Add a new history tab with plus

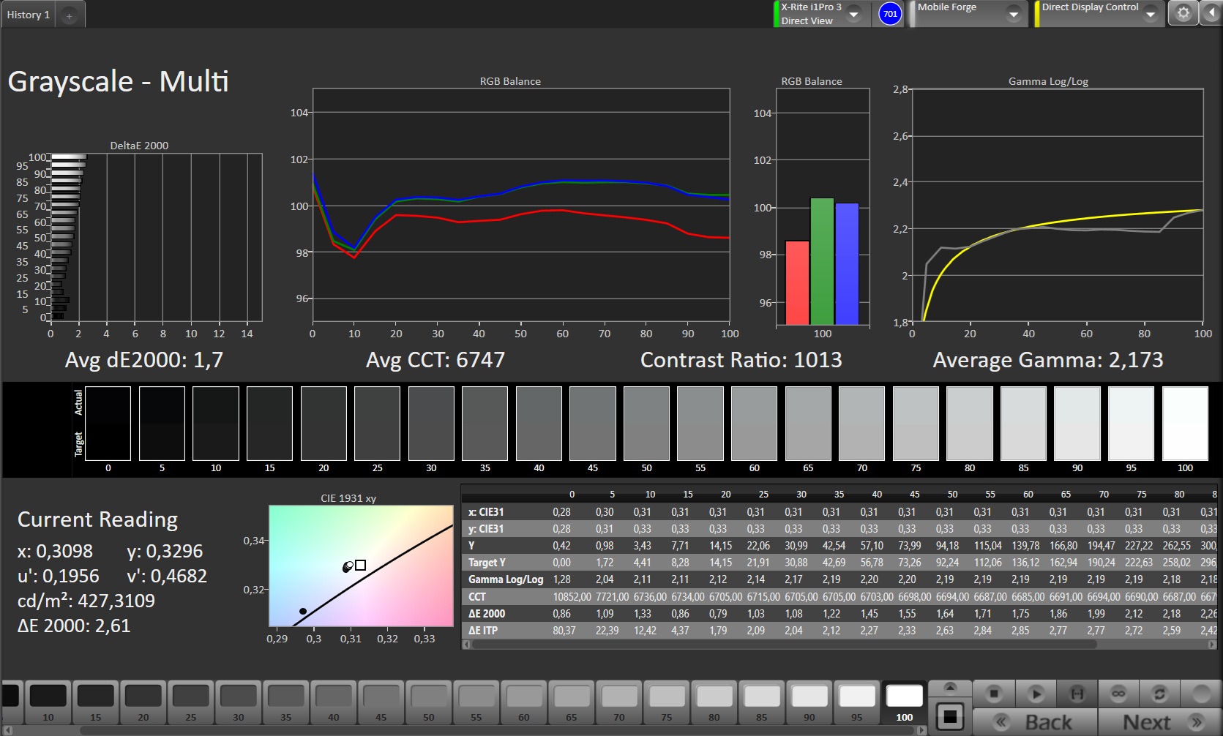(69, 15)
